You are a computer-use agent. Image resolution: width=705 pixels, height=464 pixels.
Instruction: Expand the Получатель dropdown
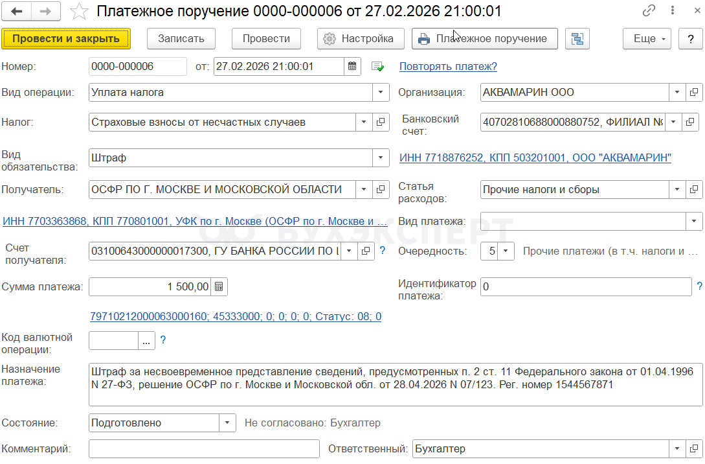[x=364, y=189]
